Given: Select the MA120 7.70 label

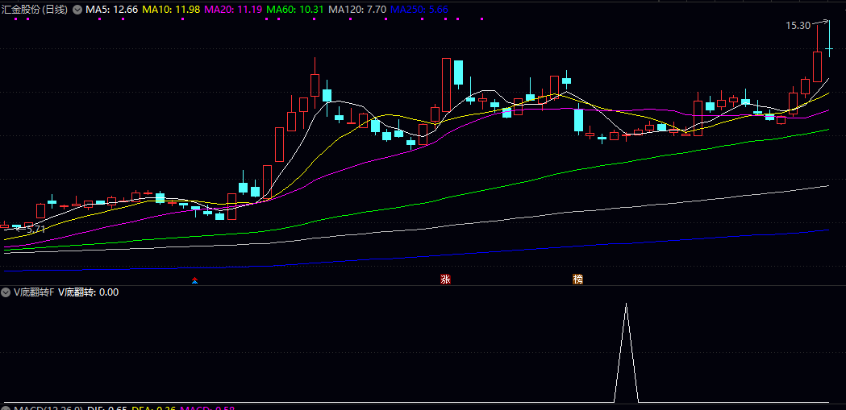Looking at the screenshot, I should click(357, 10).
